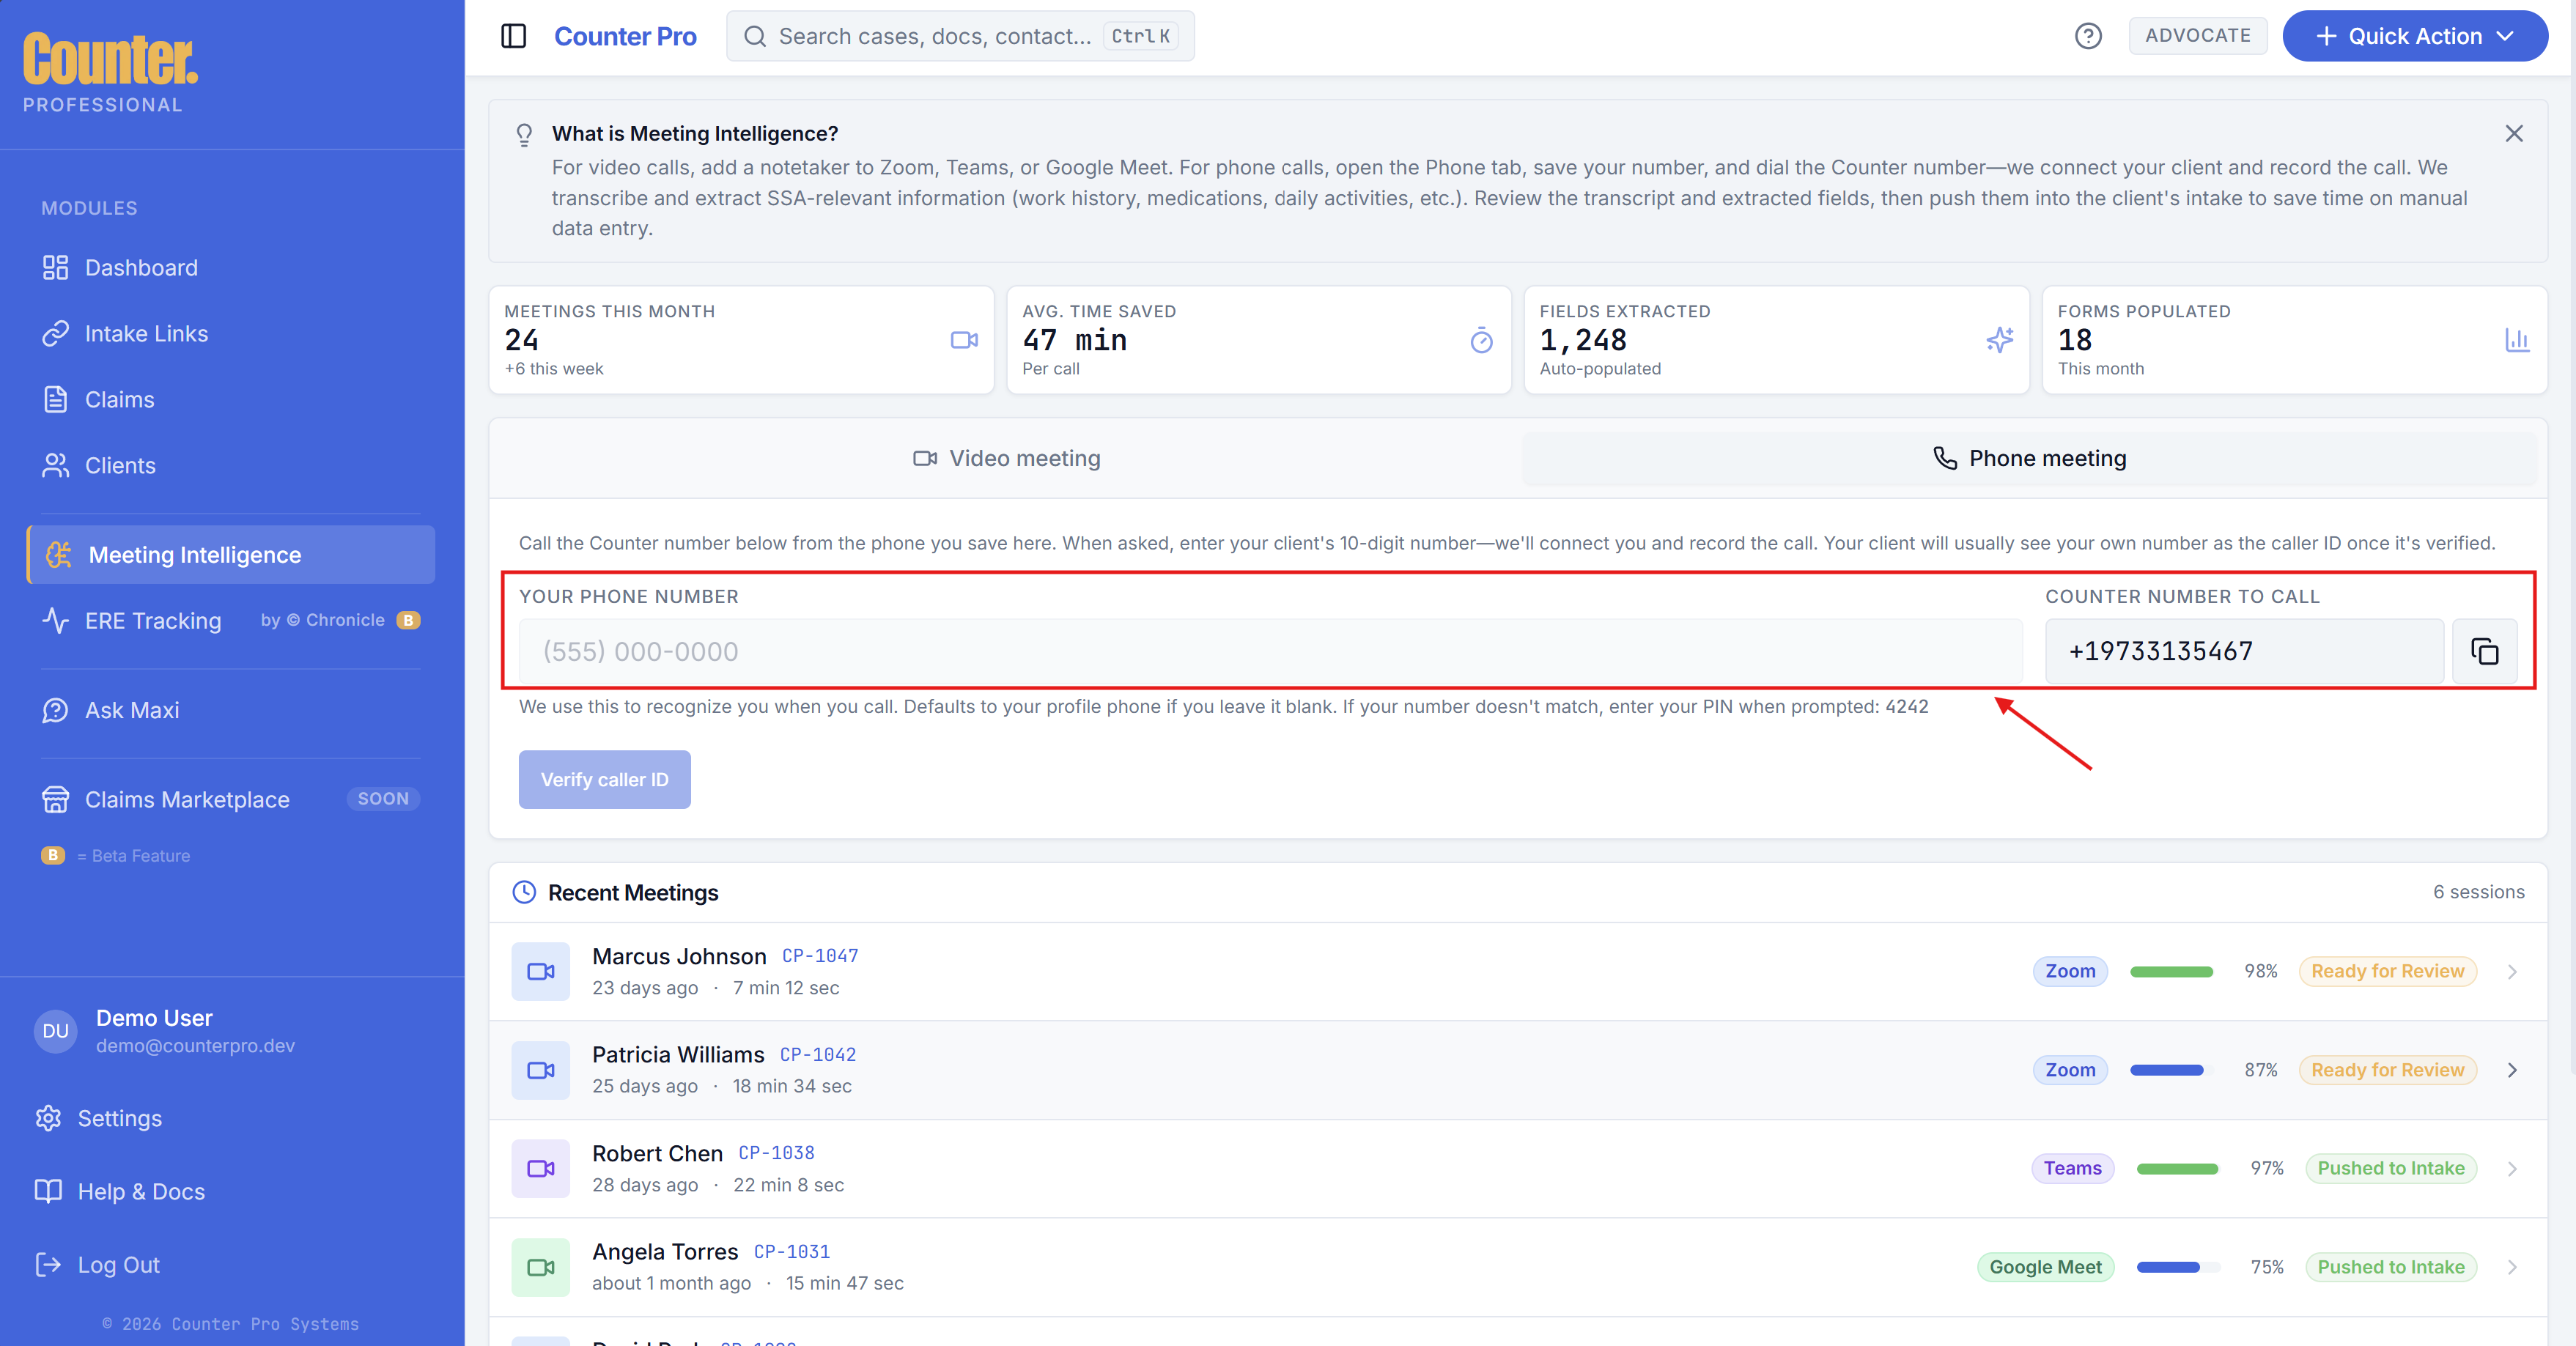Toggle the sidebar collapse icon
The height and width of the screenshot is (1346, 2576).
(513, 36)
